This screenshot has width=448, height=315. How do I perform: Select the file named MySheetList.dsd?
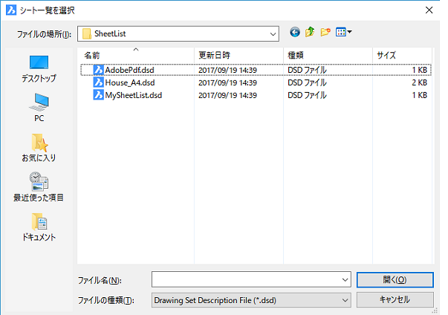134,95
